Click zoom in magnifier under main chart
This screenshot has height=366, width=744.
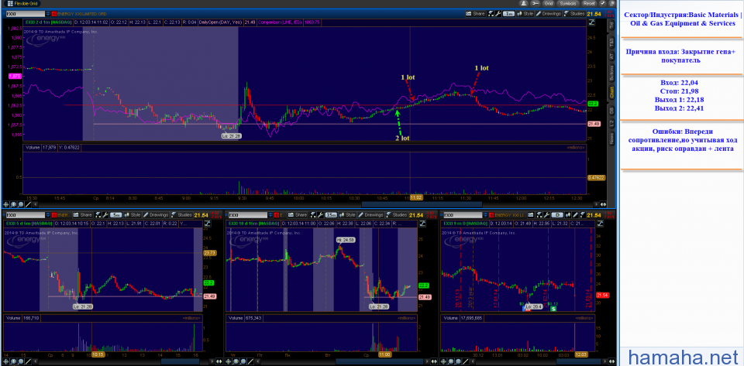(x=13, y=204)
